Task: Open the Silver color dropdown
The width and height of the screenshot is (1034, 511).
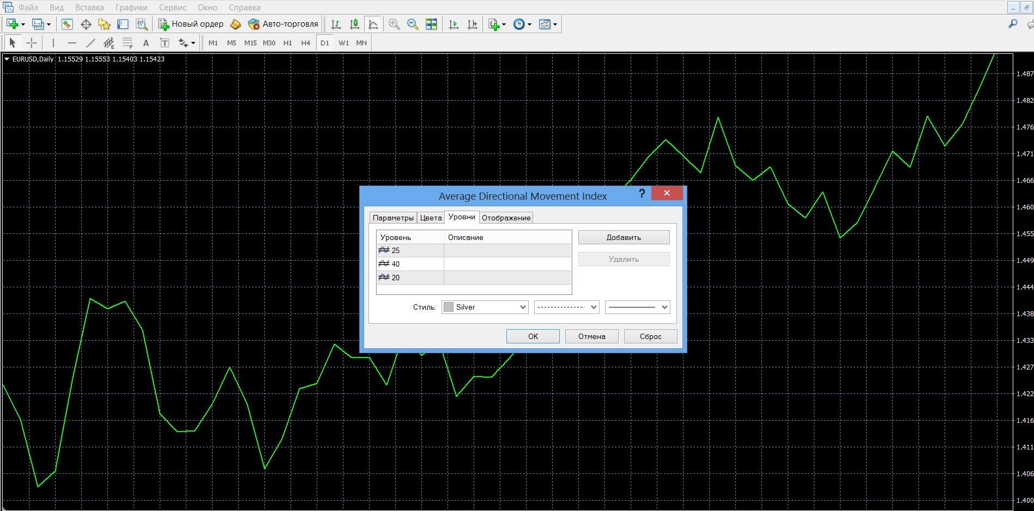Action: click(485, 307)
